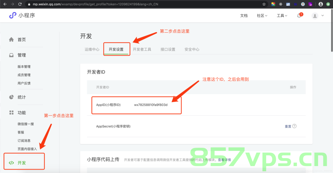Click the 操作 column header

[x=293, y=87]
